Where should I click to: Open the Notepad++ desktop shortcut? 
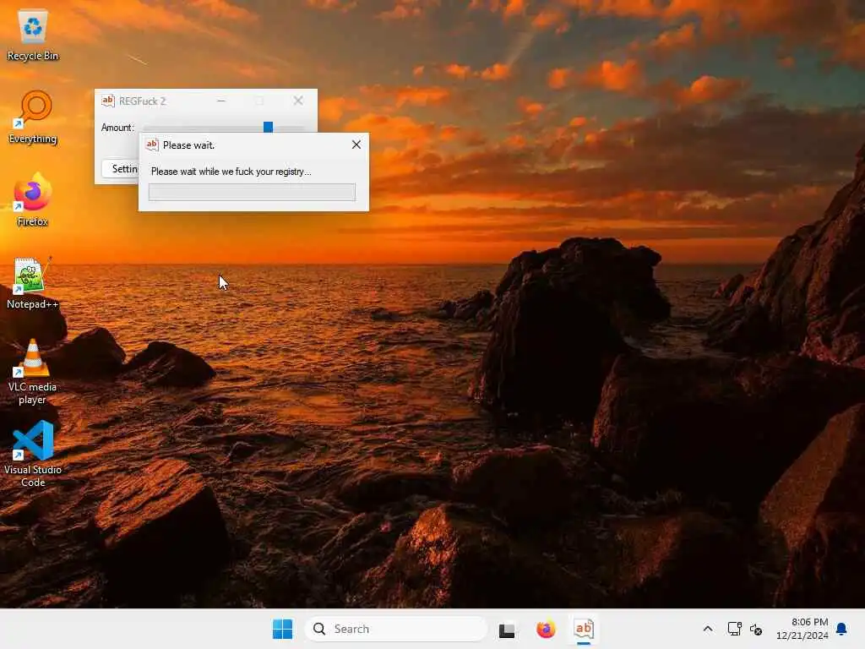click(x=33, y=283)
